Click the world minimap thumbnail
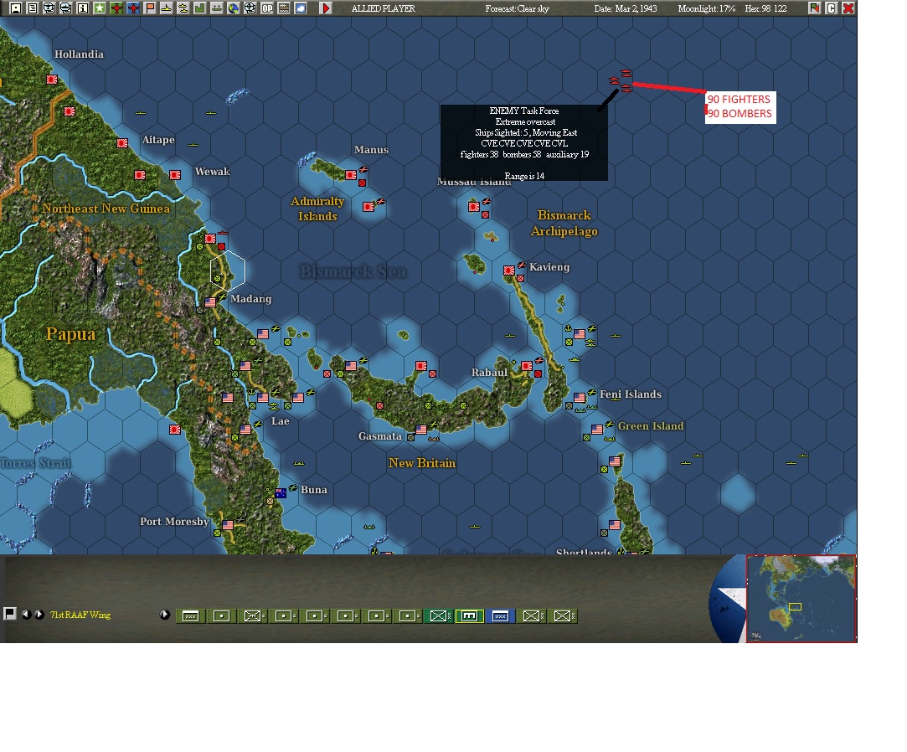907x752 pixels. pyautogui.click(x=801, y=598)
